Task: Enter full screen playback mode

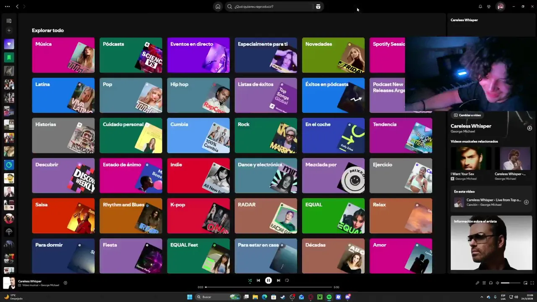Action: coord(532,283)
